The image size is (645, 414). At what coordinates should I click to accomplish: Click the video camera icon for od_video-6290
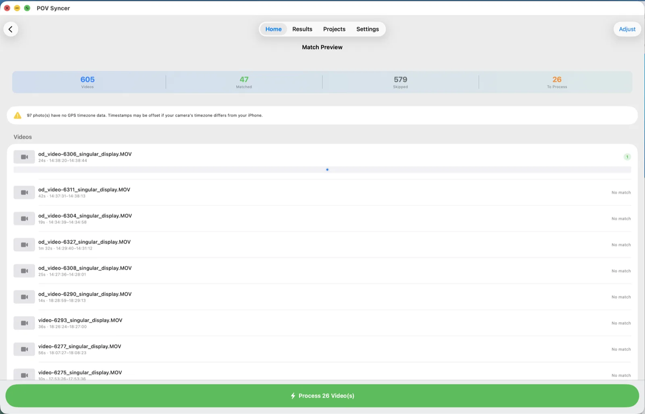pyautogui.click(x=24, y=297)
